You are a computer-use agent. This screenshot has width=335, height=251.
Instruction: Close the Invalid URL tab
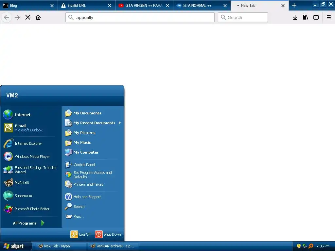pos(110,6)
